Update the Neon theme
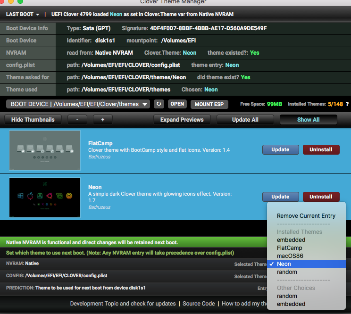The width and height of the screenshot is (351, 314). (x=281, y=197)
